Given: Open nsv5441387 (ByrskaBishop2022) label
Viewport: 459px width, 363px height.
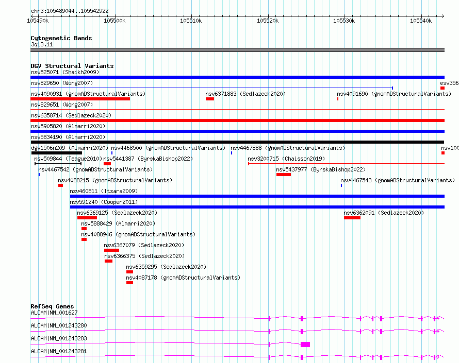Looking at the screenshot, I should (148, 159).
